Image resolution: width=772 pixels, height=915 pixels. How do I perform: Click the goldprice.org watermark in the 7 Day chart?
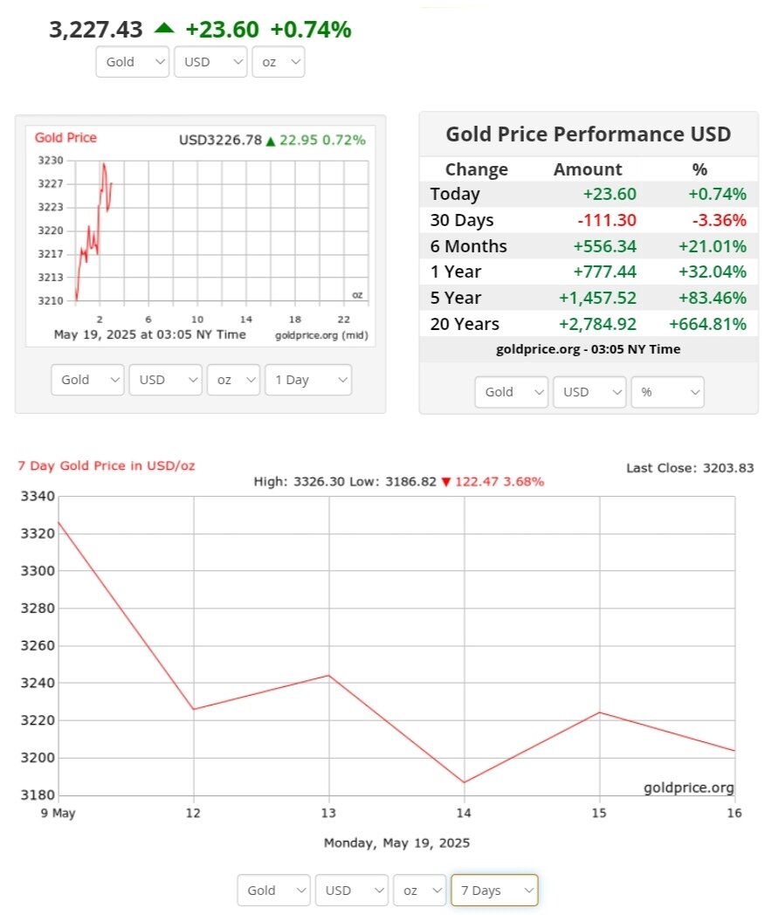pyautogui.click(x=688, y=788)
